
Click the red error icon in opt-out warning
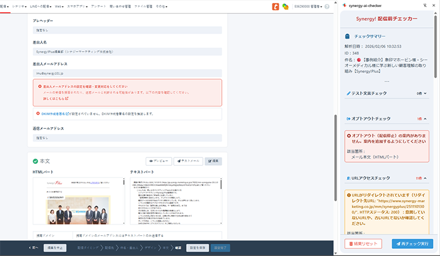[x=349, y=135]
